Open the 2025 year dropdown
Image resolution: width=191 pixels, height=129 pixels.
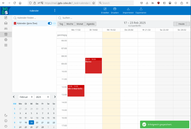[42, 97]
